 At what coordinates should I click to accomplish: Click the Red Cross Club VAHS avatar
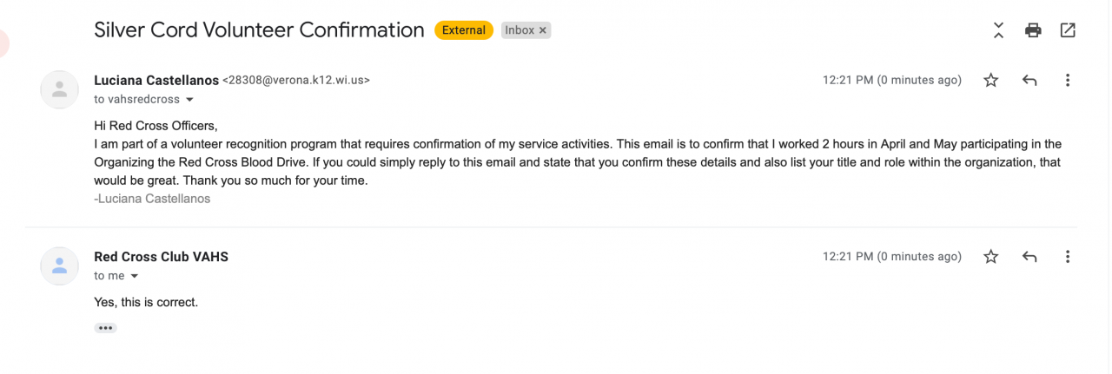(59, 266)
